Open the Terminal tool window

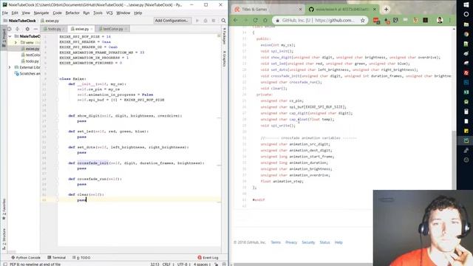click(x=56, y=258)
